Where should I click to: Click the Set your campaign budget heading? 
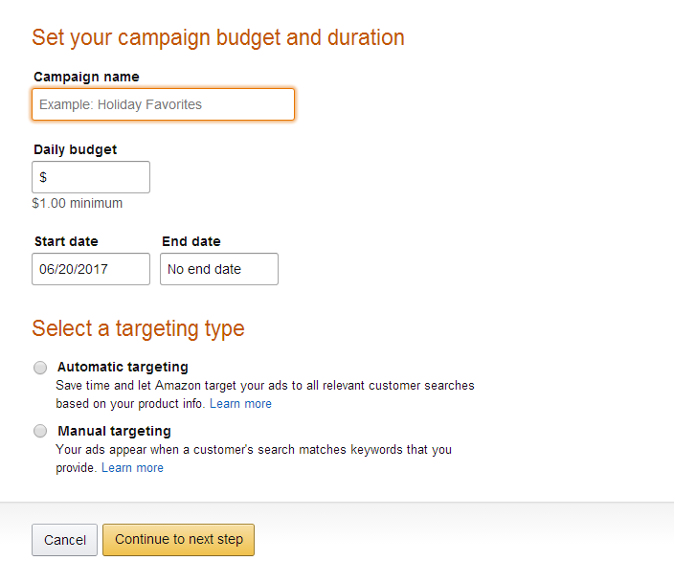tap(218, 38)
